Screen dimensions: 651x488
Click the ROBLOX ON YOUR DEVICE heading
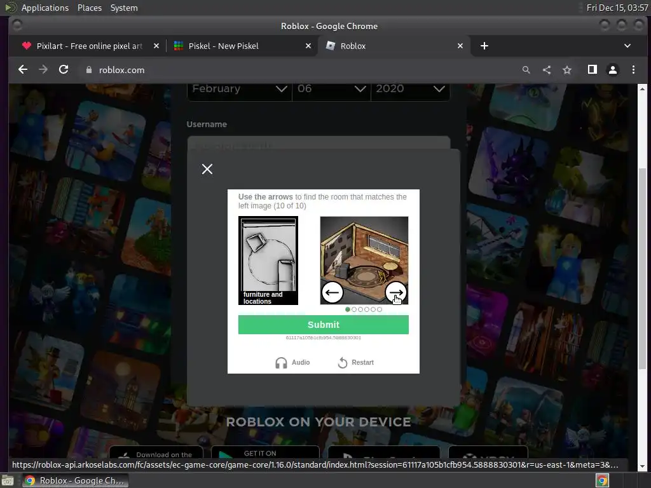point(319,422)
